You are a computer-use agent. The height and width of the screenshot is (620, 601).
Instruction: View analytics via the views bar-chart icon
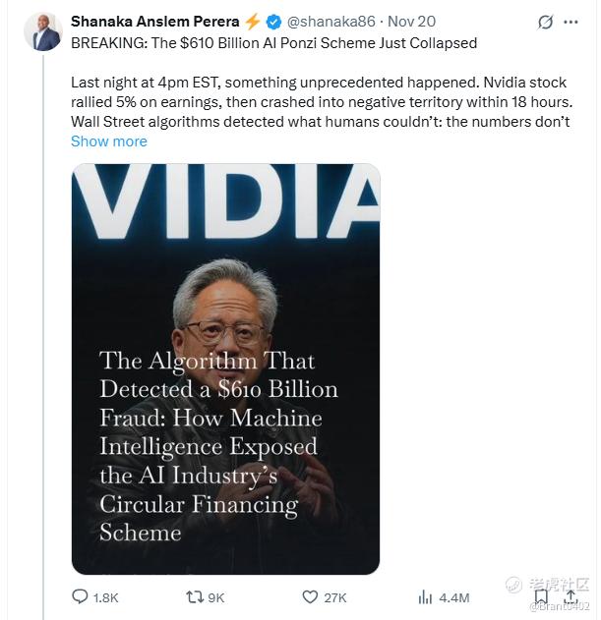(x=426, y=596)
